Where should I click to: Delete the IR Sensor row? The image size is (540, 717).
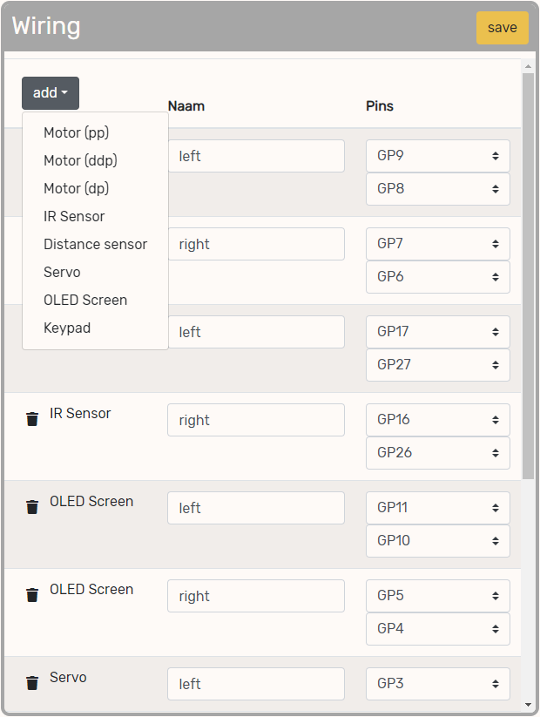coord(32,419)
